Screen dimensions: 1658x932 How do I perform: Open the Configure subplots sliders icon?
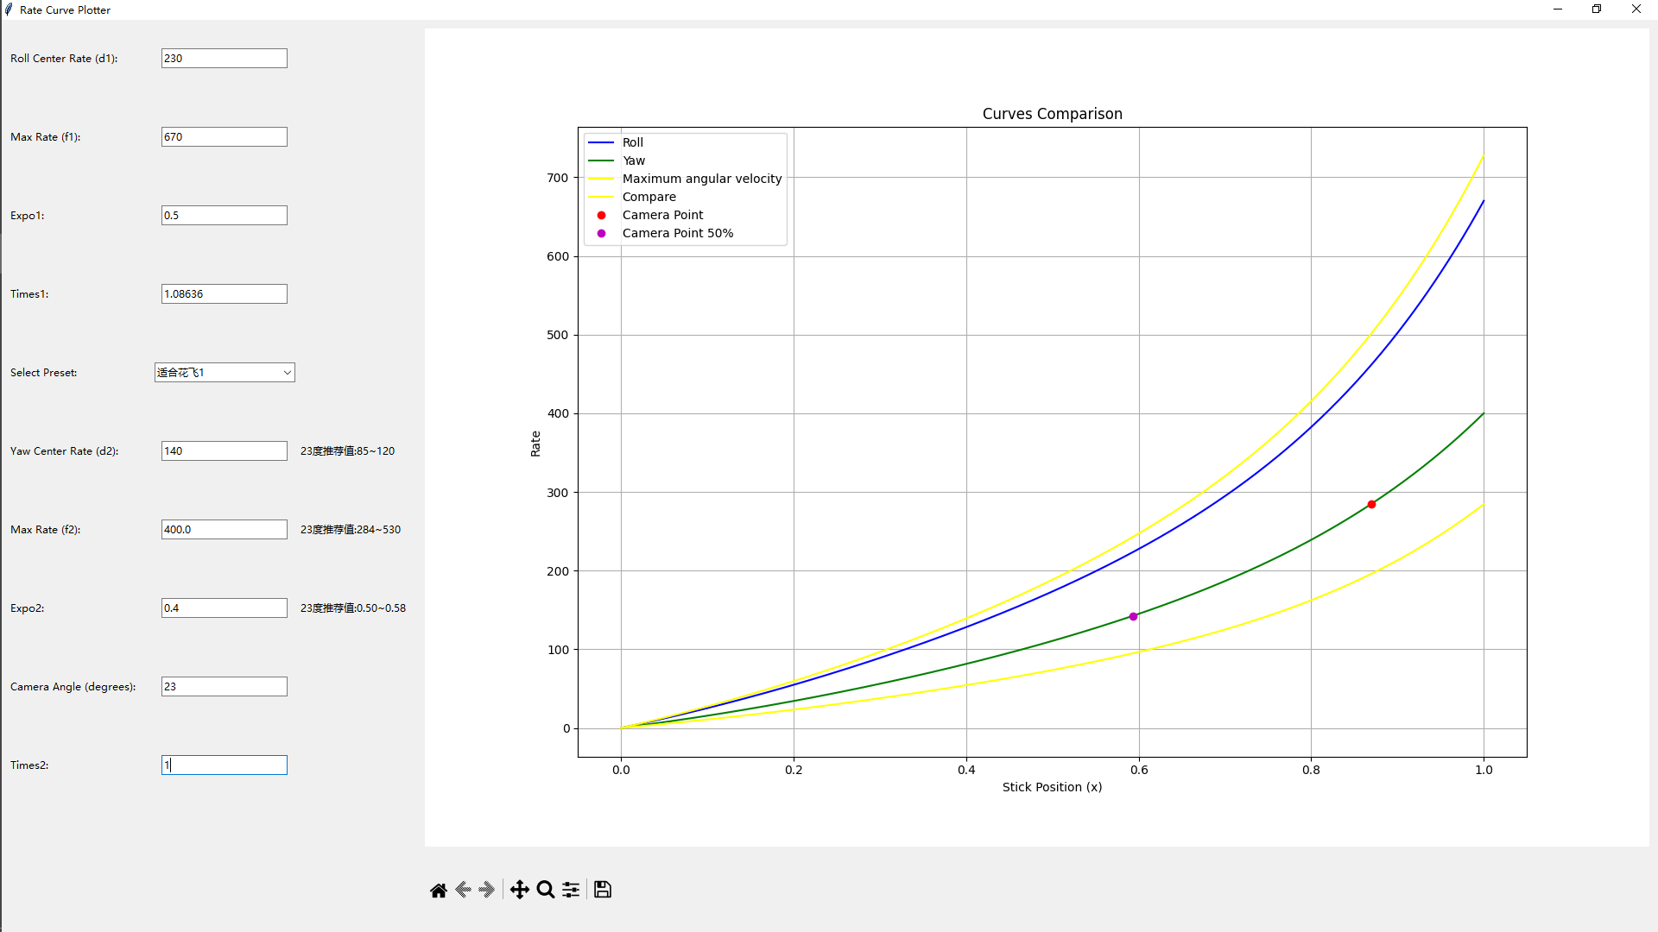pos(571,890)
